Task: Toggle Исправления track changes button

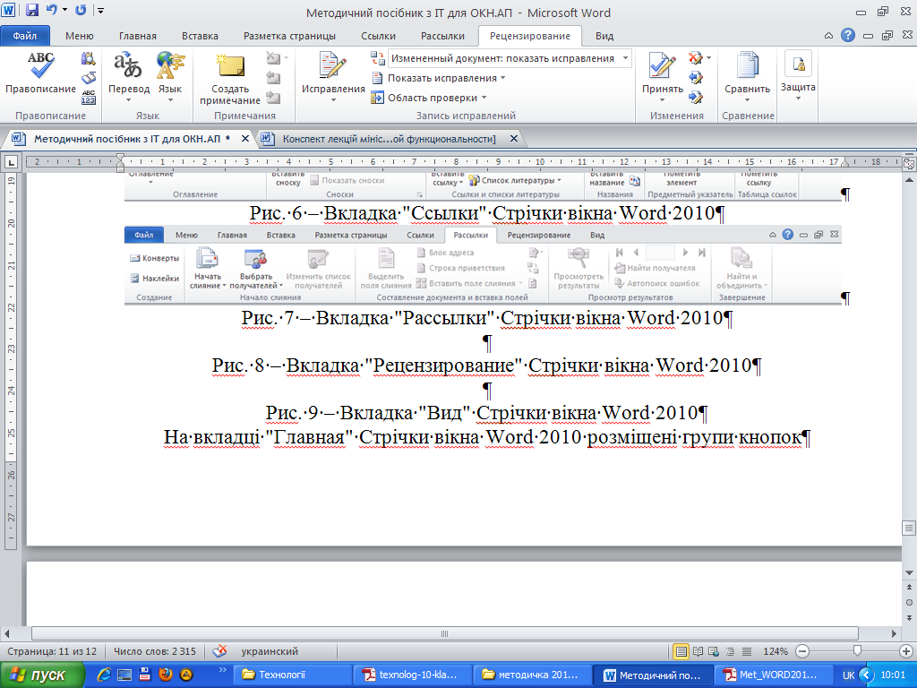Action: coord(333,73)
